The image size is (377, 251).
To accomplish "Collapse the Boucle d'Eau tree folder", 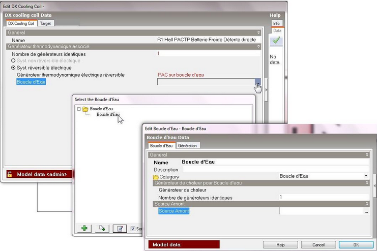I will click(79, 109).
